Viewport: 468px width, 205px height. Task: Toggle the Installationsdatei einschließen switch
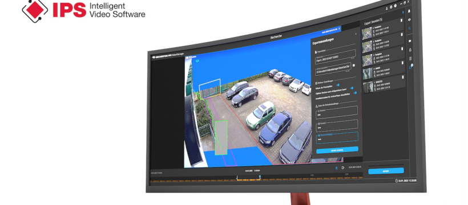(355, 93)
